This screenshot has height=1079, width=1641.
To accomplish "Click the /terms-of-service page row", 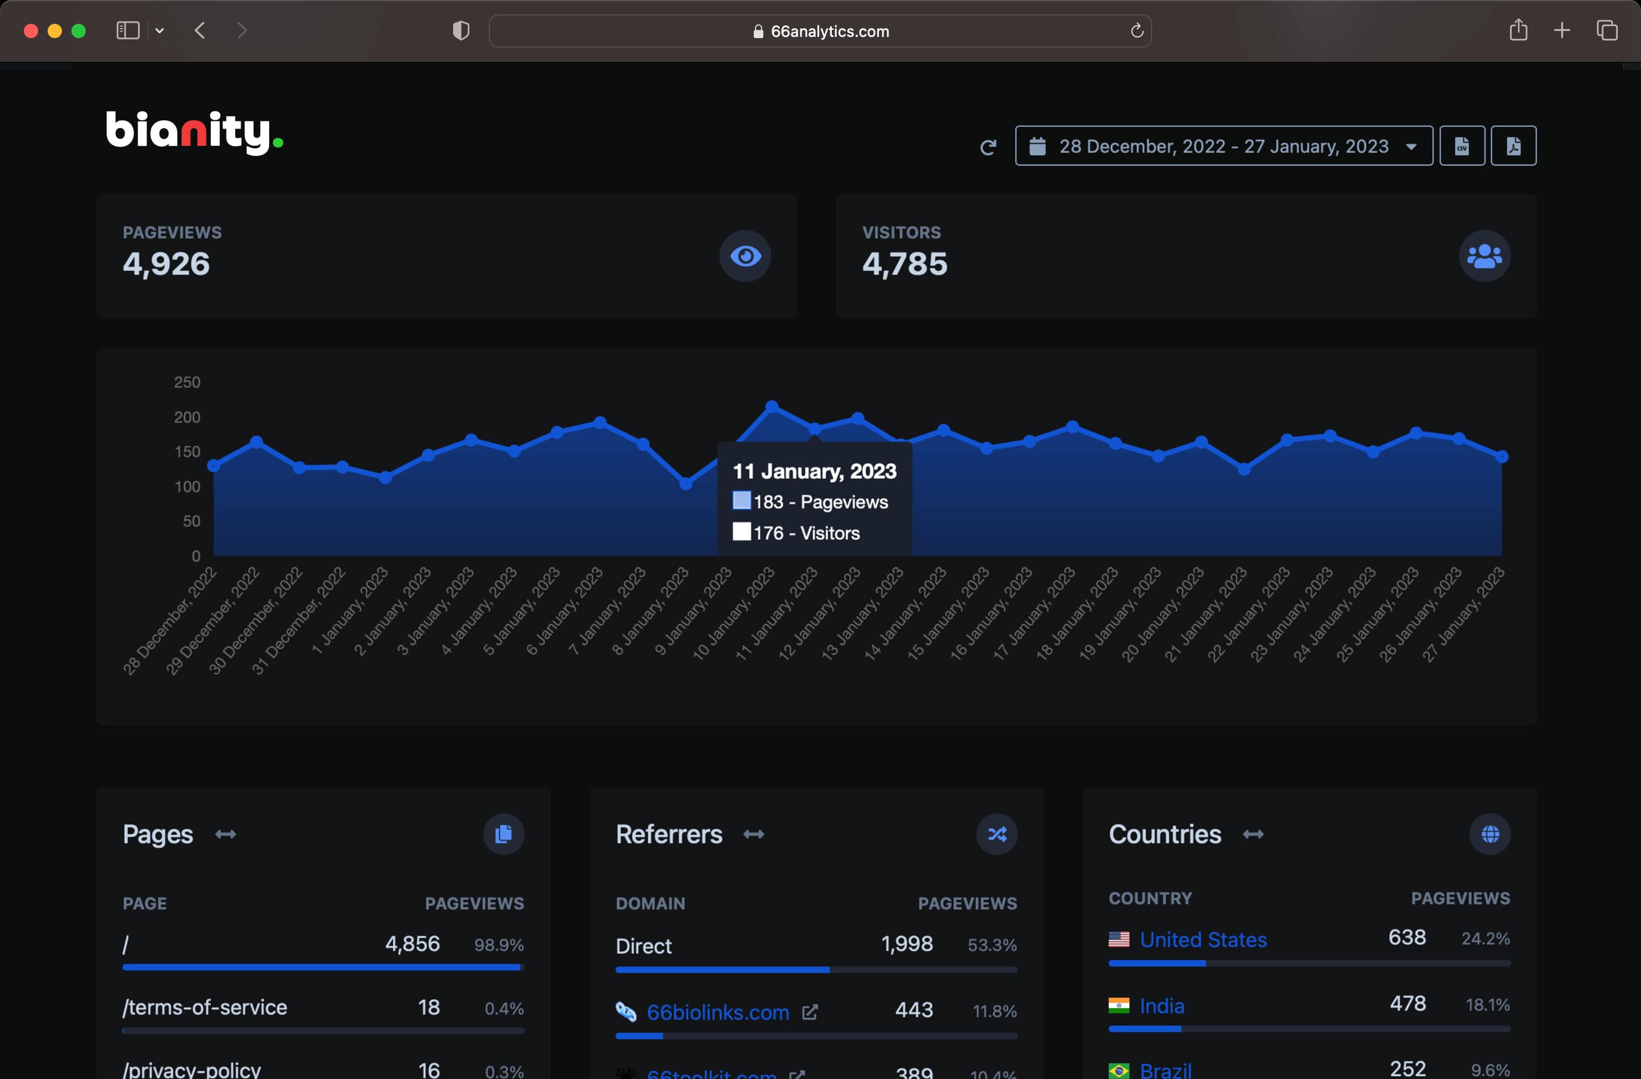I will tap(323, 1014).
